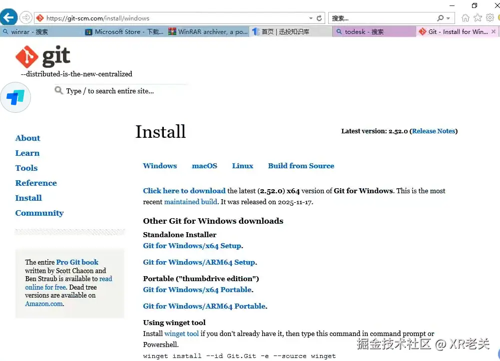The image size is (500, 361).
Task: Select the Build from Source tab
Action: tap(301, 166)
